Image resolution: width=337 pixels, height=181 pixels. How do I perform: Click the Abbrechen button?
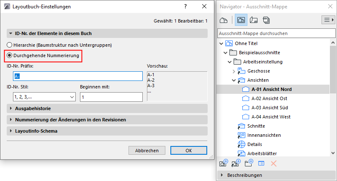[x=147, y=151]
